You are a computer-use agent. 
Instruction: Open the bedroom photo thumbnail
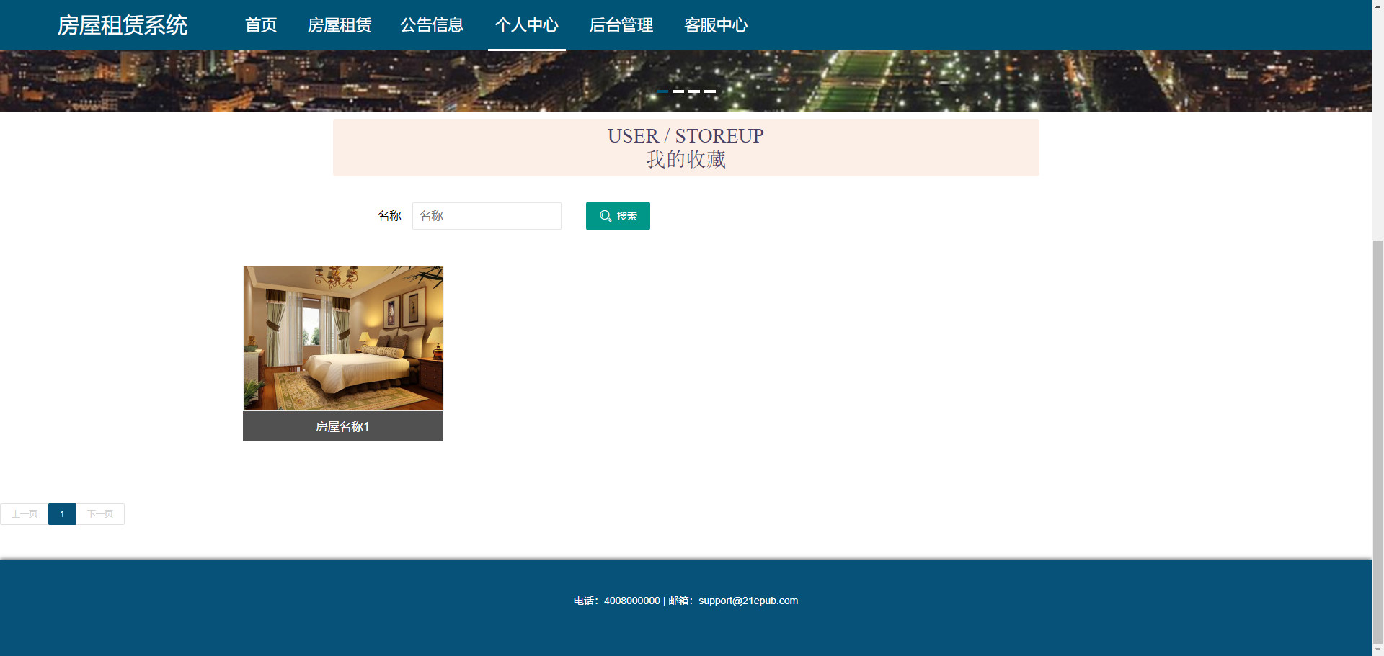[x=343, y=338]
